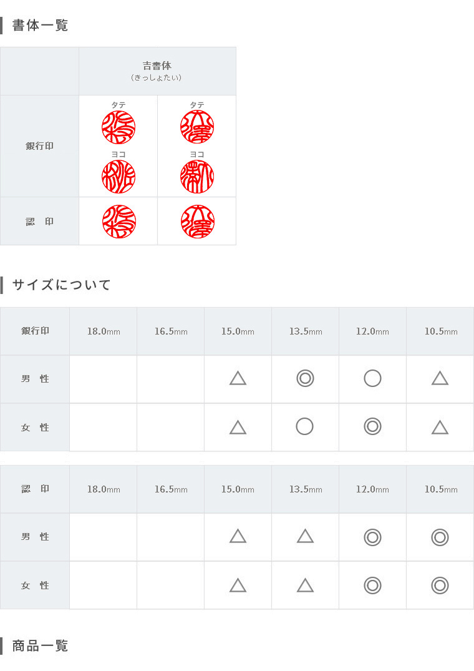Click the 18.0mm header in 銀行印 table
474x671 pixels.
click(104, 331)
